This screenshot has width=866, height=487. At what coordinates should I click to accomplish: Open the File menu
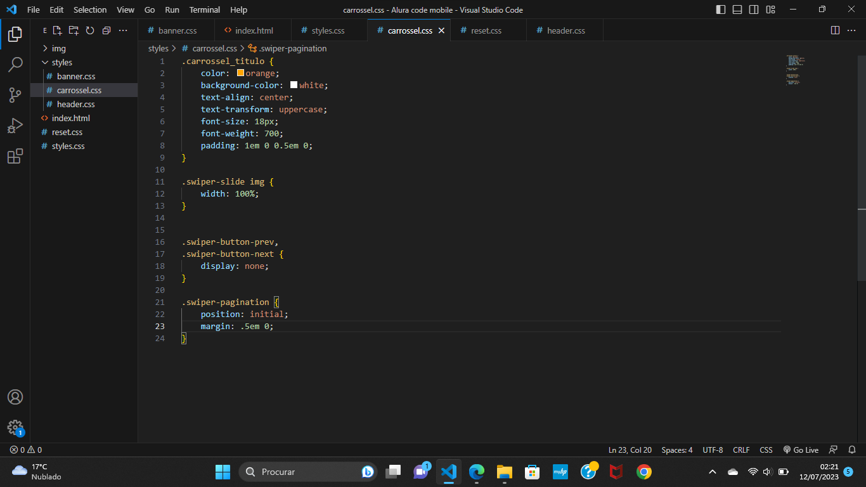tap(34, 10)
